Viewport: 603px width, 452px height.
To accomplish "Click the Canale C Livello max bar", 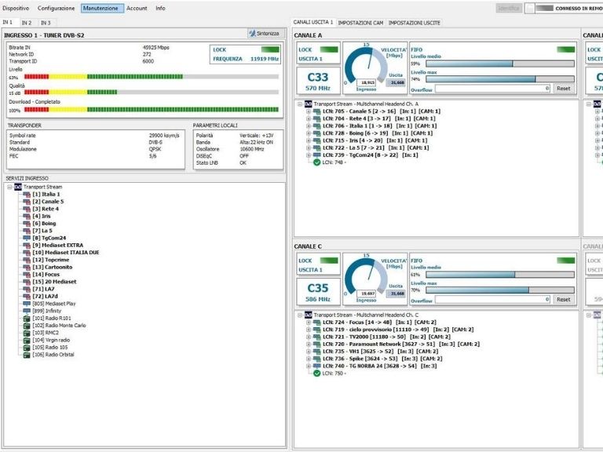I will (500, 290).
